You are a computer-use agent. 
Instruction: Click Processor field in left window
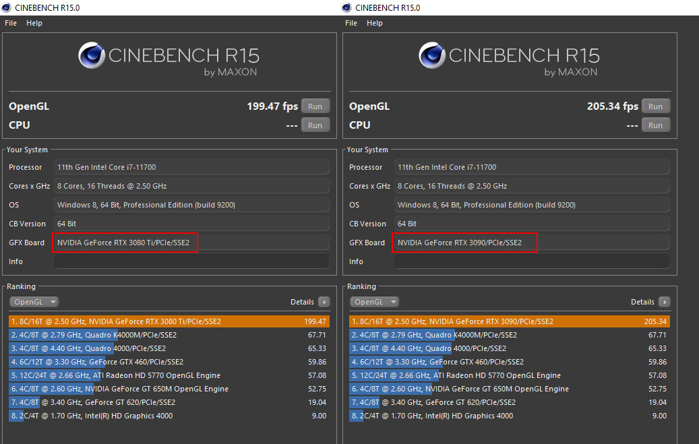191,167
